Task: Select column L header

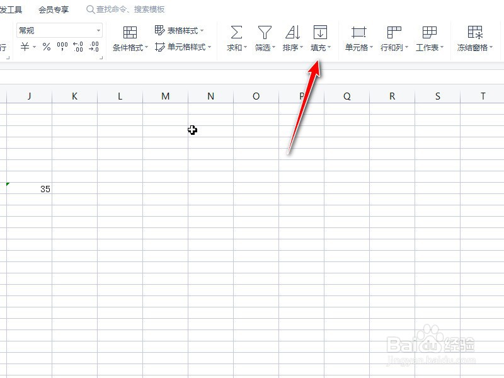Action: (x=120, y=96)
